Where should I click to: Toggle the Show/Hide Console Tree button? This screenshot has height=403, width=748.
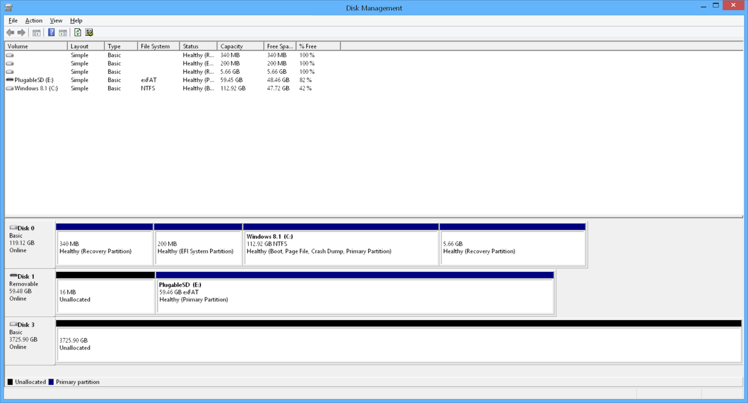pos(36,32)
